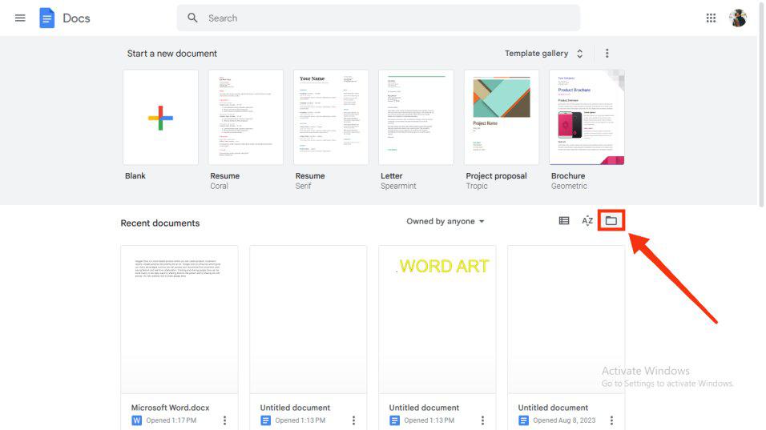Switch to list view icon
This screenshot has width=766, height=430.
coord(564,221)
